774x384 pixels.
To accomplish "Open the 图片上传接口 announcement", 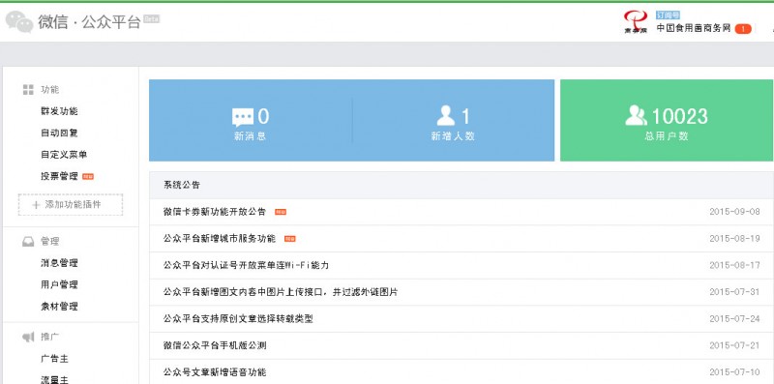I will pos(281,292).
